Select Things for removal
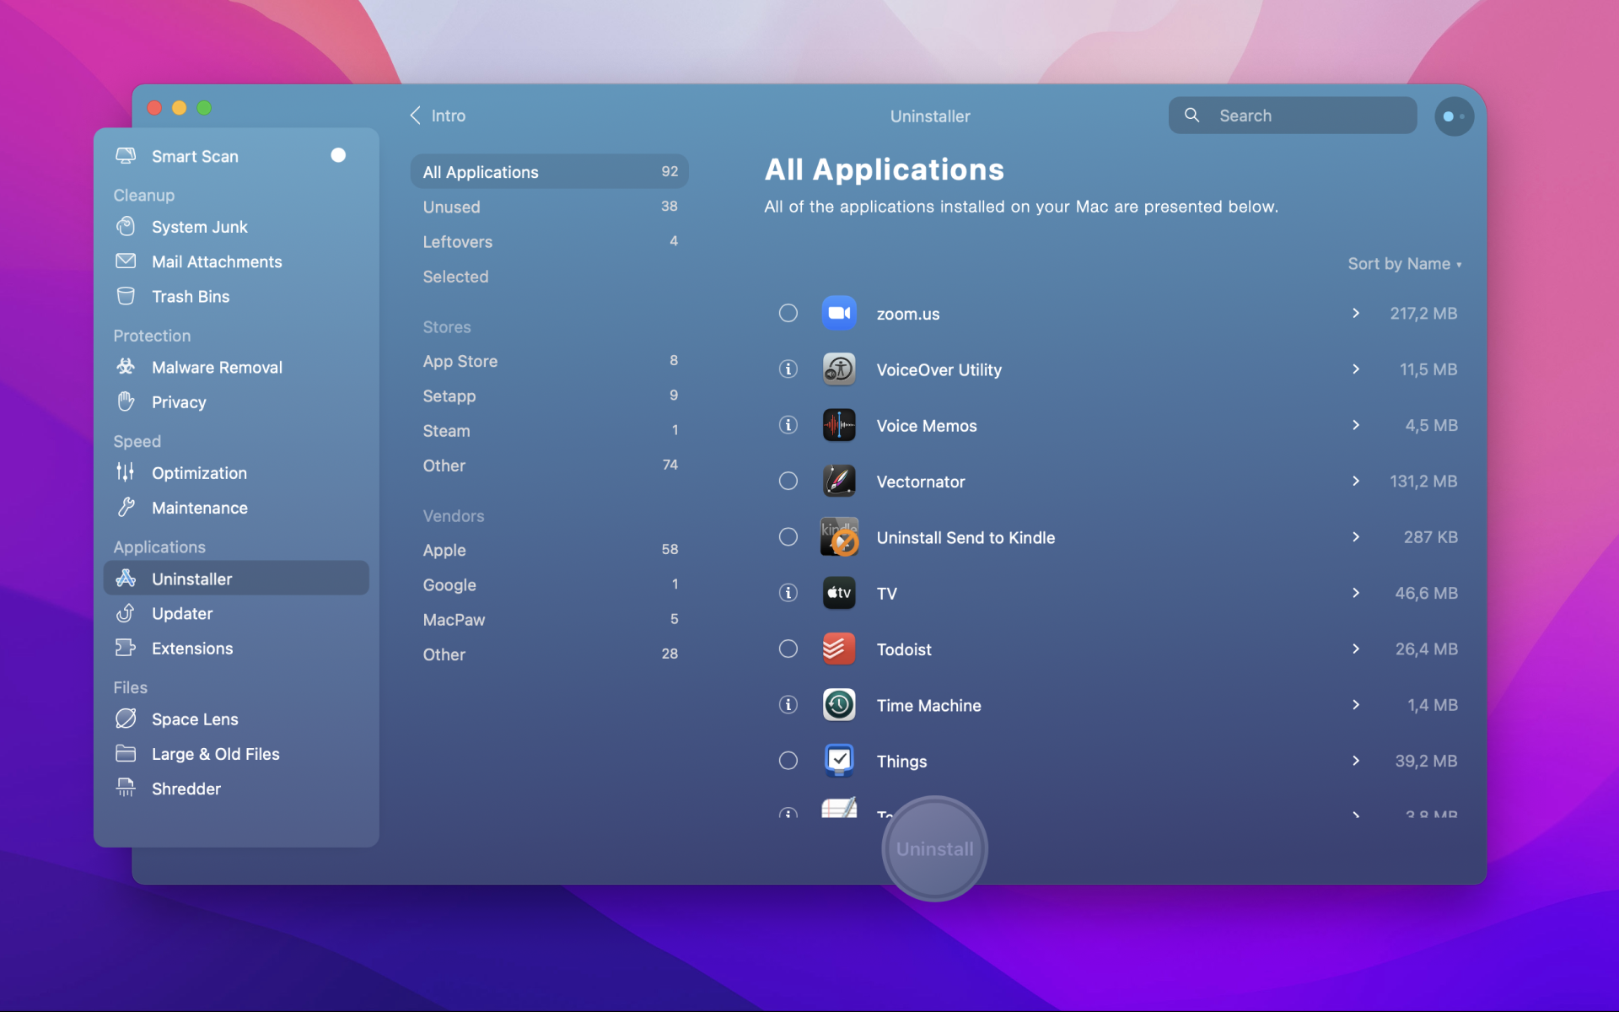The image size is (1619, 1012). [x=788, y=760]
